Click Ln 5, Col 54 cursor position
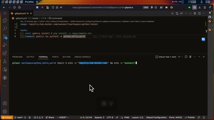Viewport: 214px width, 120px height. tap(86, 118)
